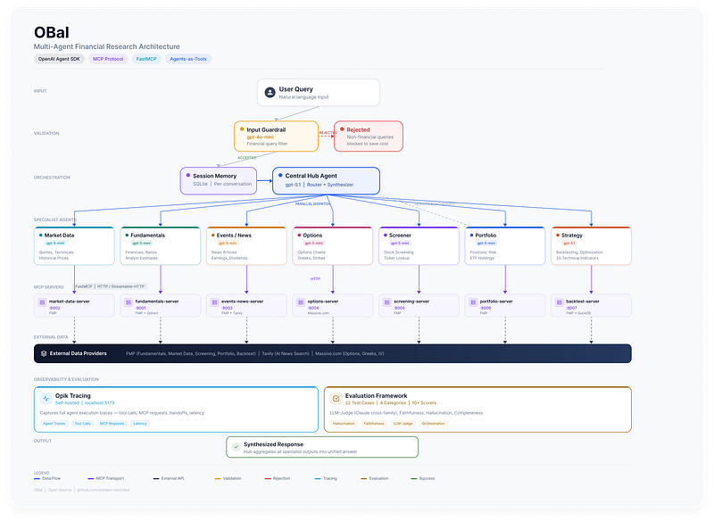Click the Synthesized Response checkmark icon
The width and height of the screenshot is (714, 521).
[236, 447]
